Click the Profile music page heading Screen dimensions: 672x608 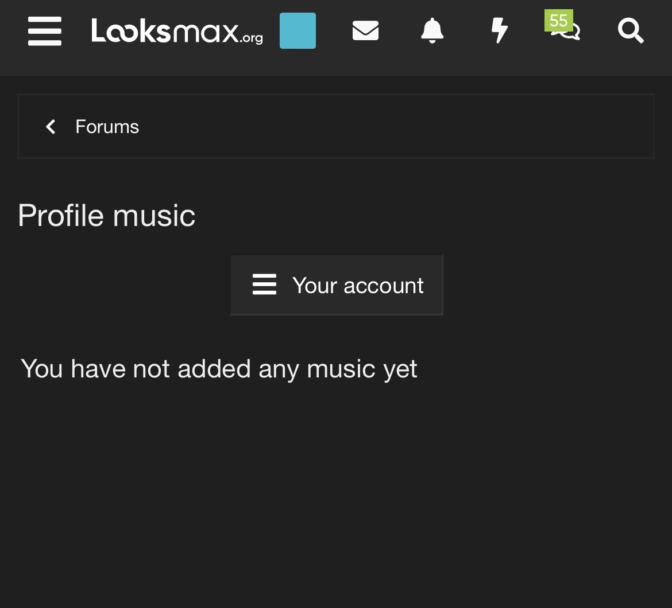click(x=106, y=216)
